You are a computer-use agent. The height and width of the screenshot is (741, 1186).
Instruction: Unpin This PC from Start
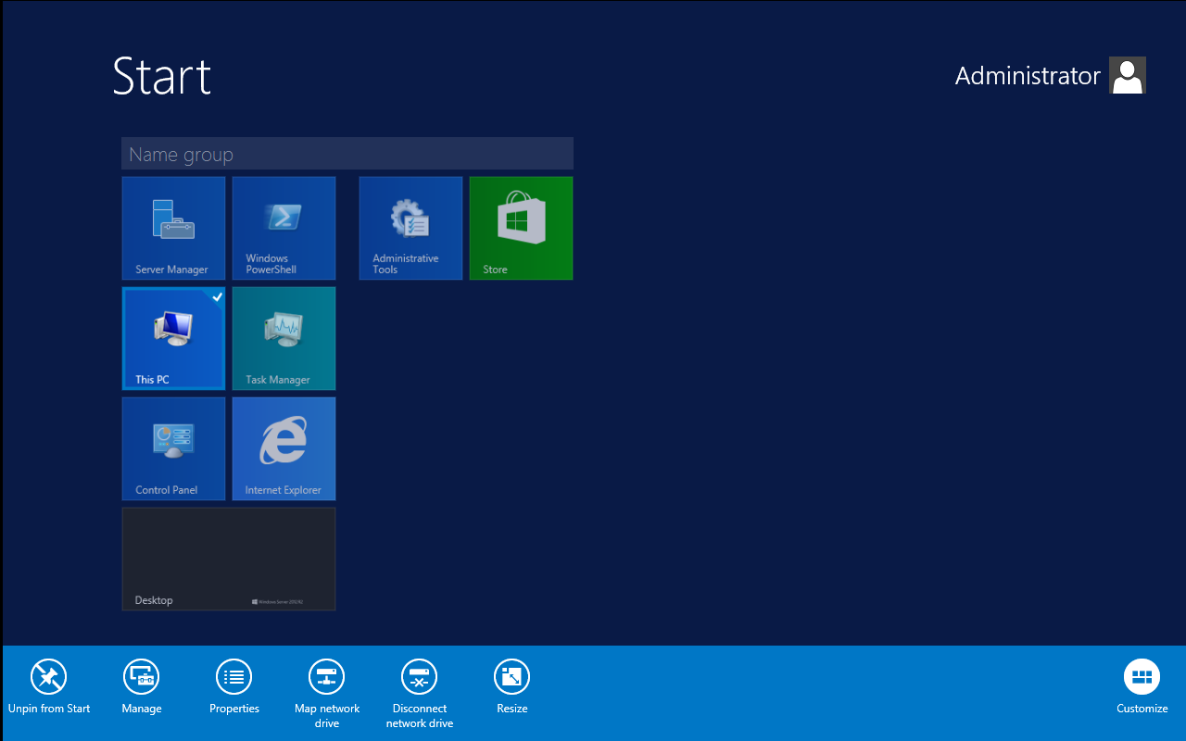click(48, 685)
